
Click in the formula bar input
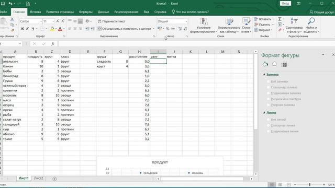[197, 44]
